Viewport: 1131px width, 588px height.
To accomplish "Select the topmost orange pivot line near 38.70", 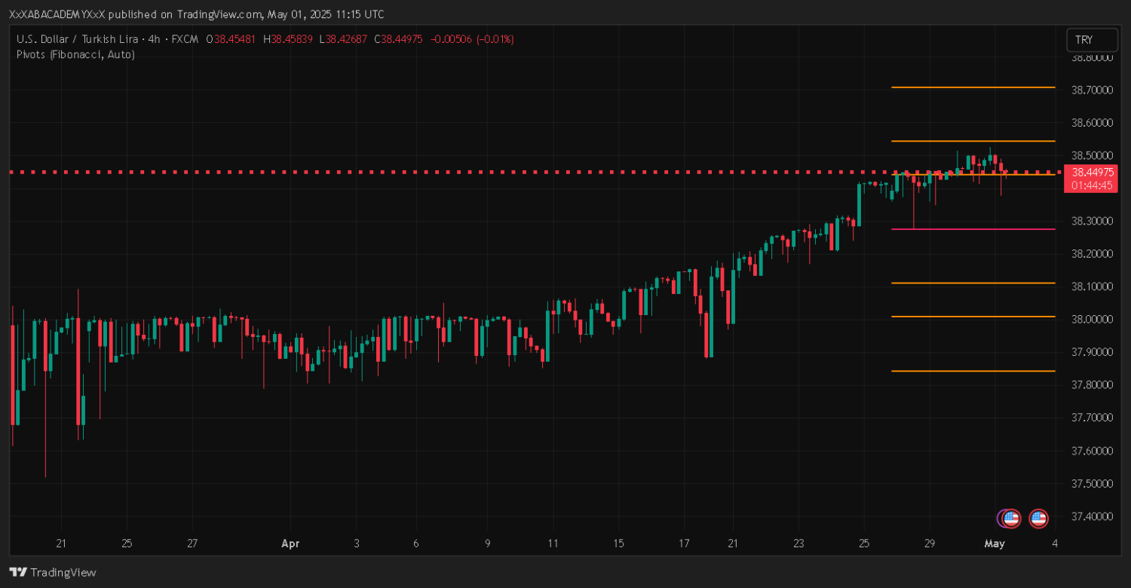I will (x=973, y=87).
